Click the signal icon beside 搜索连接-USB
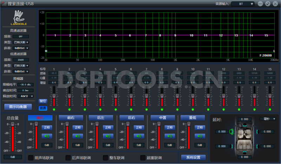The height and width of the screenshot is (164, 281). pos(4,4)
